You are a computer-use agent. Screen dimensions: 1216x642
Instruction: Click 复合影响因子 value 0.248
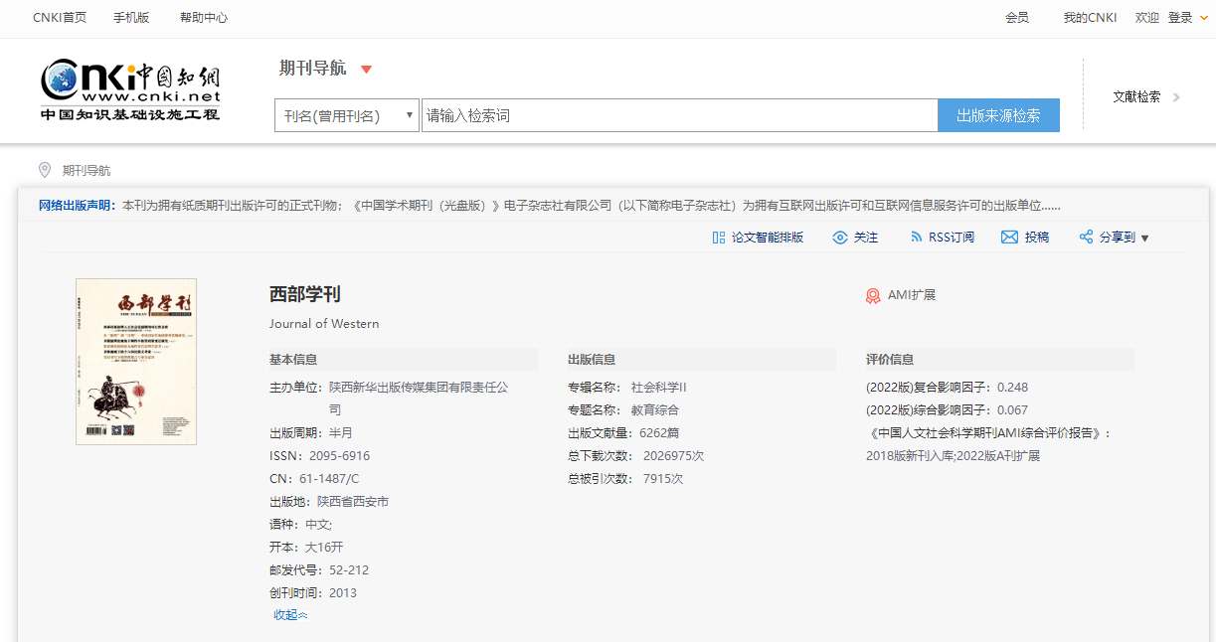[1013, 388]
